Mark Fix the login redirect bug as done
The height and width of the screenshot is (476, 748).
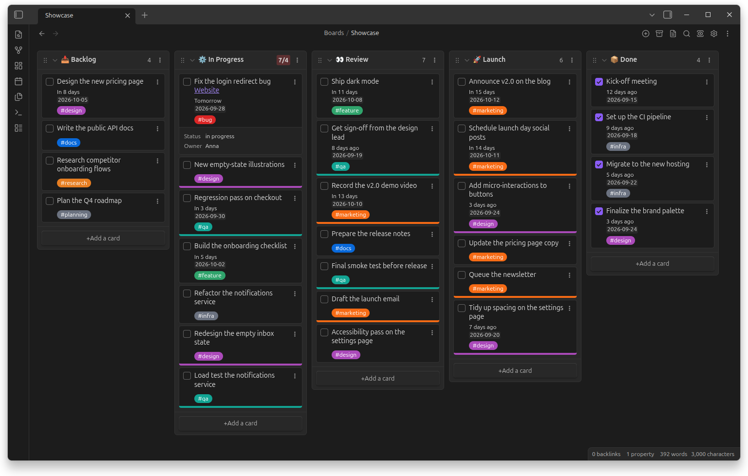[187, 82]
